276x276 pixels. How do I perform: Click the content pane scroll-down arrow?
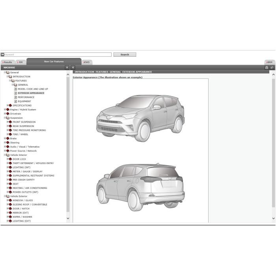coord(273,218)
